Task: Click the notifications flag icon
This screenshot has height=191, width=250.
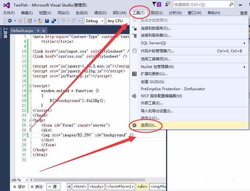Action: click(x=157, y=4)
